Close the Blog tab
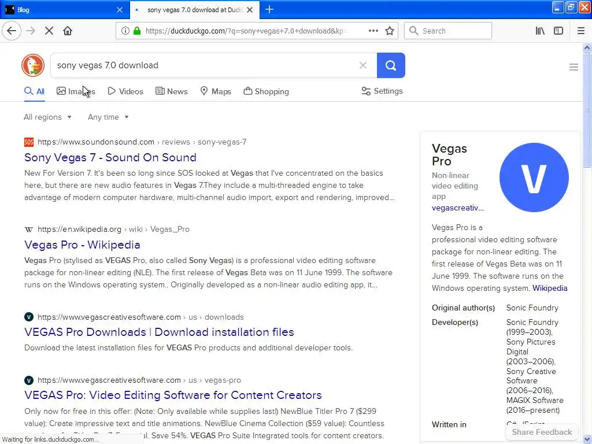592x444 pixels. coord(119,10)
